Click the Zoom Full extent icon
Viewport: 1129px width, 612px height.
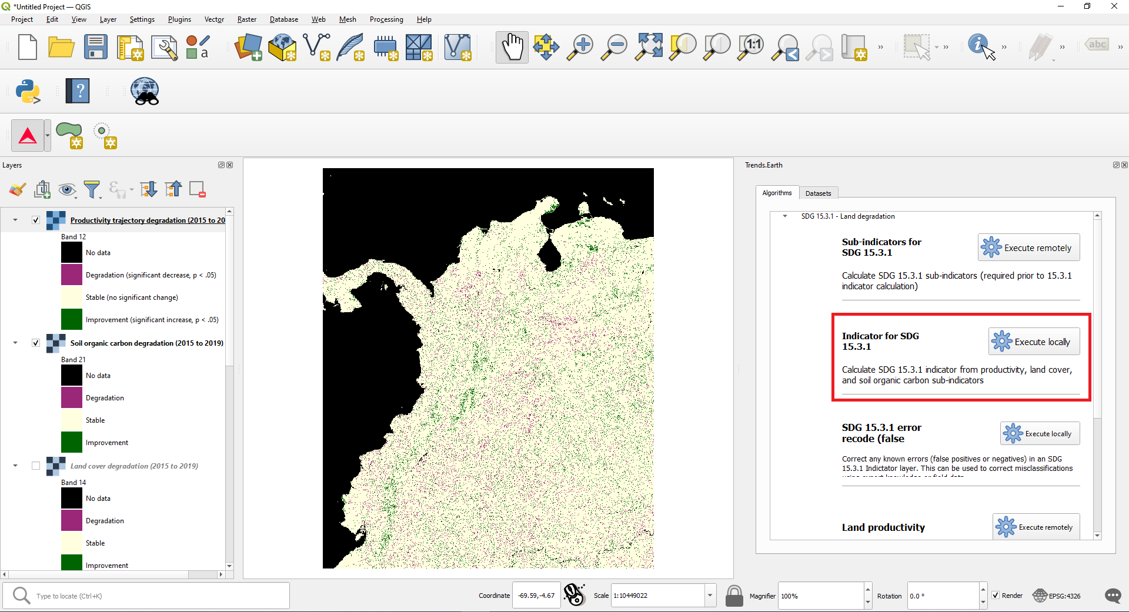pos(649,47)
